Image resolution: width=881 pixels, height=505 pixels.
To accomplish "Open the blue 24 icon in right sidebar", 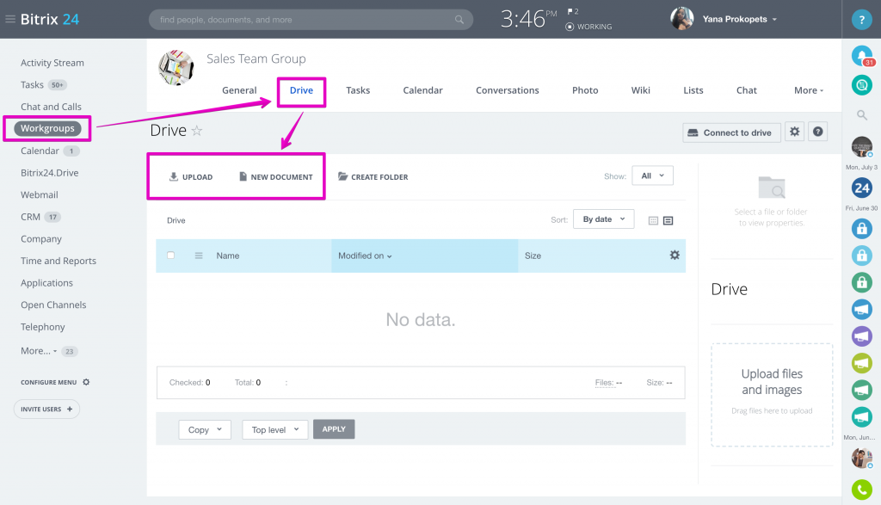I will (861, 188).
